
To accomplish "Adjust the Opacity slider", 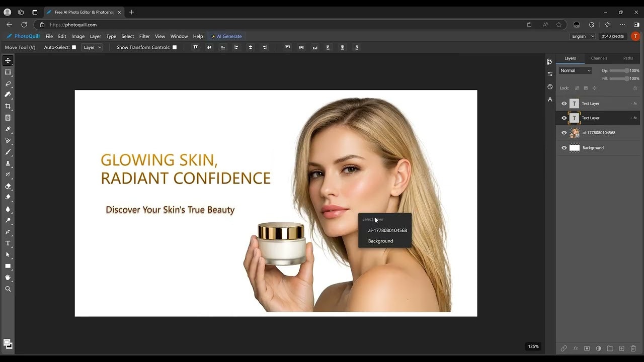I will click(x=619, y=70).
